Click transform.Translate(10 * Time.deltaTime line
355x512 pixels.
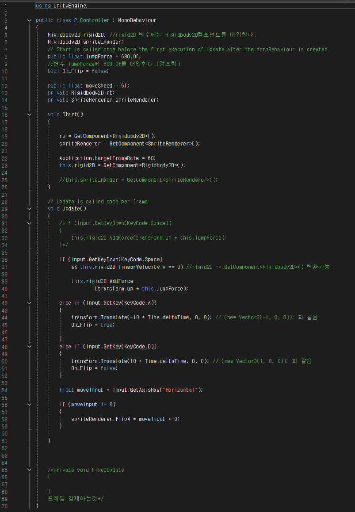(x=140, y=361)
